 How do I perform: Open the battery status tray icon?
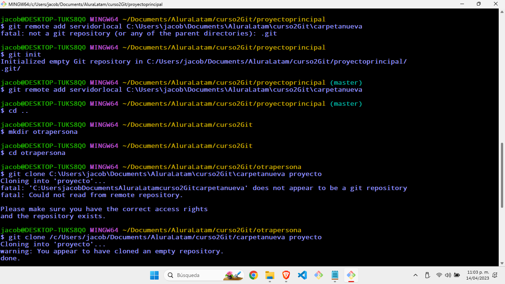point(457,275)
